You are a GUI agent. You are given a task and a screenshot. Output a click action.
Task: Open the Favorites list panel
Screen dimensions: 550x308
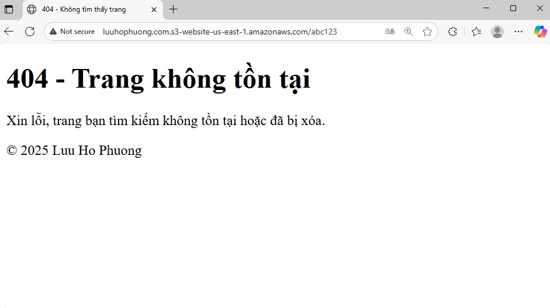click(476, 32)
